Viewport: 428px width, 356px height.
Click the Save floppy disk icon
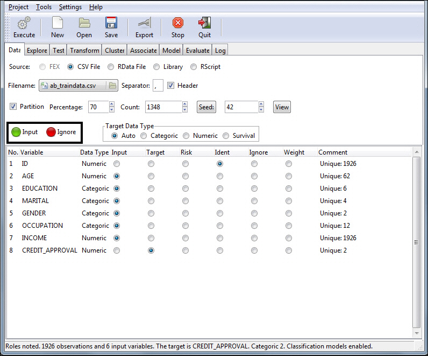click(111, 23)
